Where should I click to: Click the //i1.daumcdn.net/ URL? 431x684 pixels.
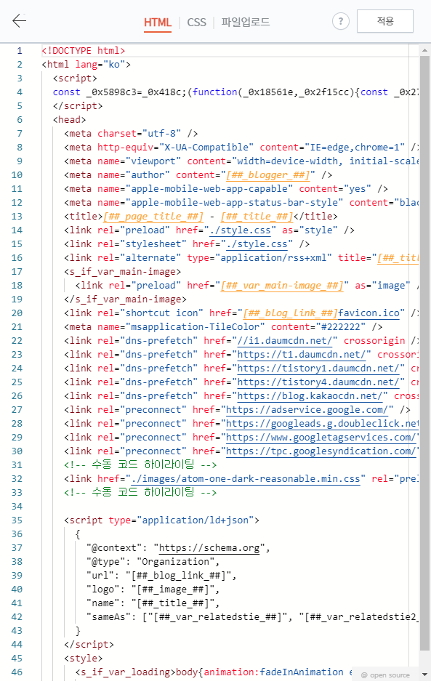point(284,341)
